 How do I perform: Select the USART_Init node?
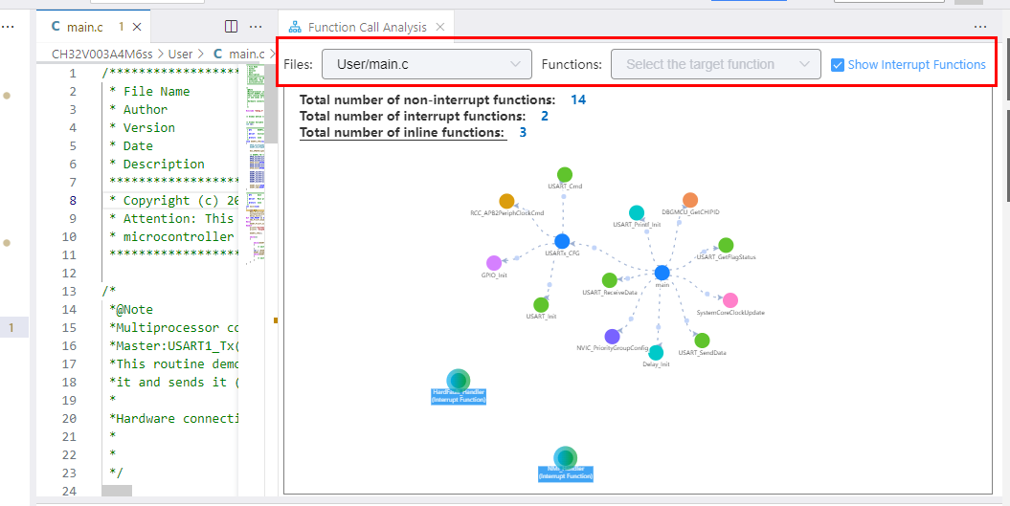541,304
